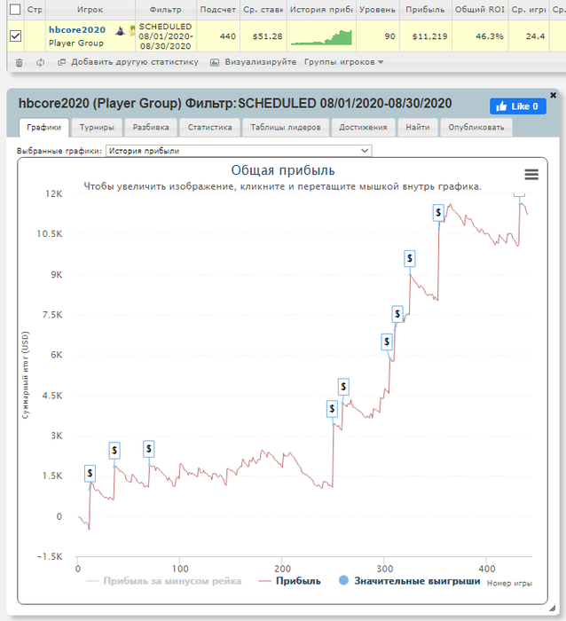This screenshot has height=621, width=566.
Task: Sort by the Игрок column header
Action: (x=90, y=10)
